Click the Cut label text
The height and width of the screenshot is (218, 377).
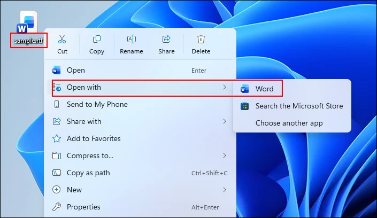[x=62, y=51]
